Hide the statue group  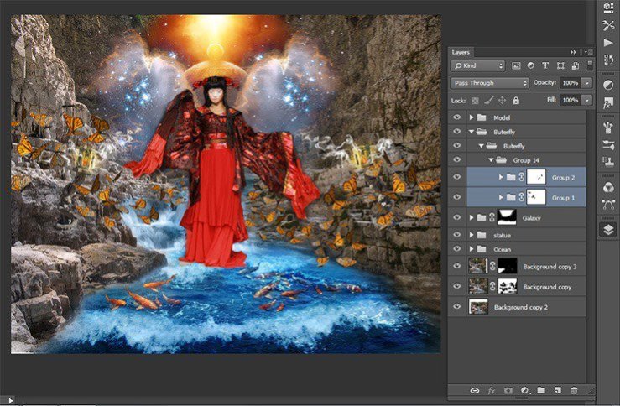pyautogui.click(x=456, y=235)
